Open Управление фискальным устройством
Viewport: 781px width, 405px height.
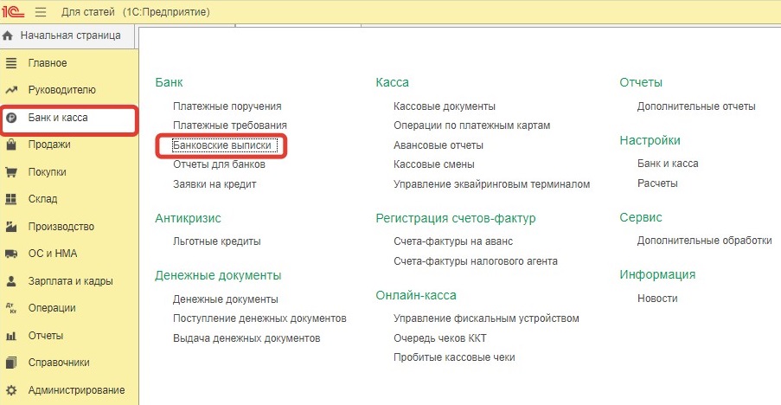(x=486, y=318)
